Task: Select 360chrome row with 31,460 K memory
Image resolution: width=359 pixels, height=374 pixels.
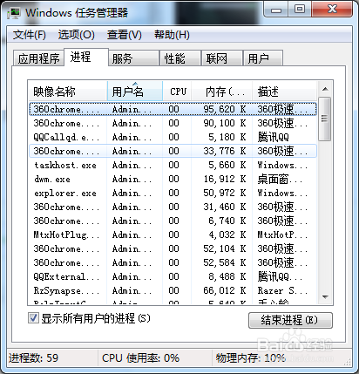Action: 173,207
